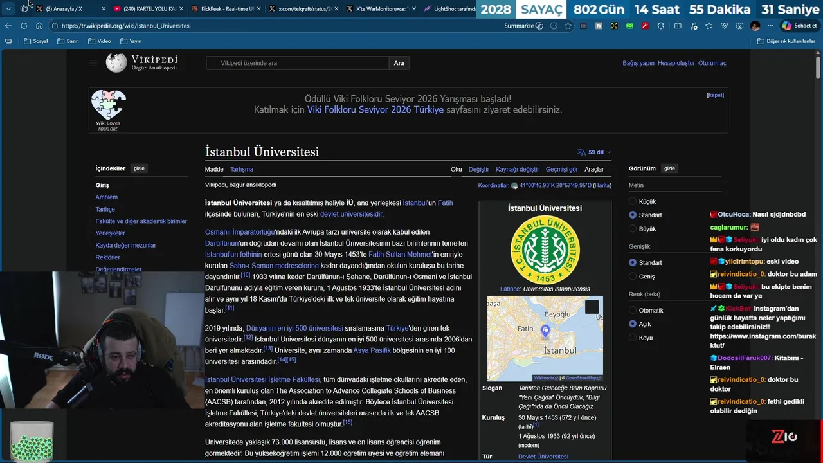The image size is (823, 463).
Task: Switch to the LightShot tab
Action: click(x=449, y=8)
